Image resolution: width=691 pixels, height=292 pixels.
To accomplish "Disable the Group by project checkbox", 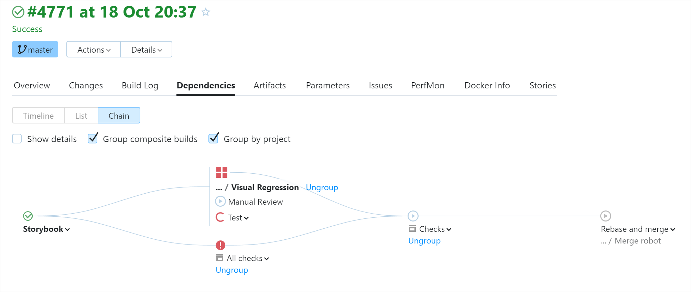I will point(214,139).
